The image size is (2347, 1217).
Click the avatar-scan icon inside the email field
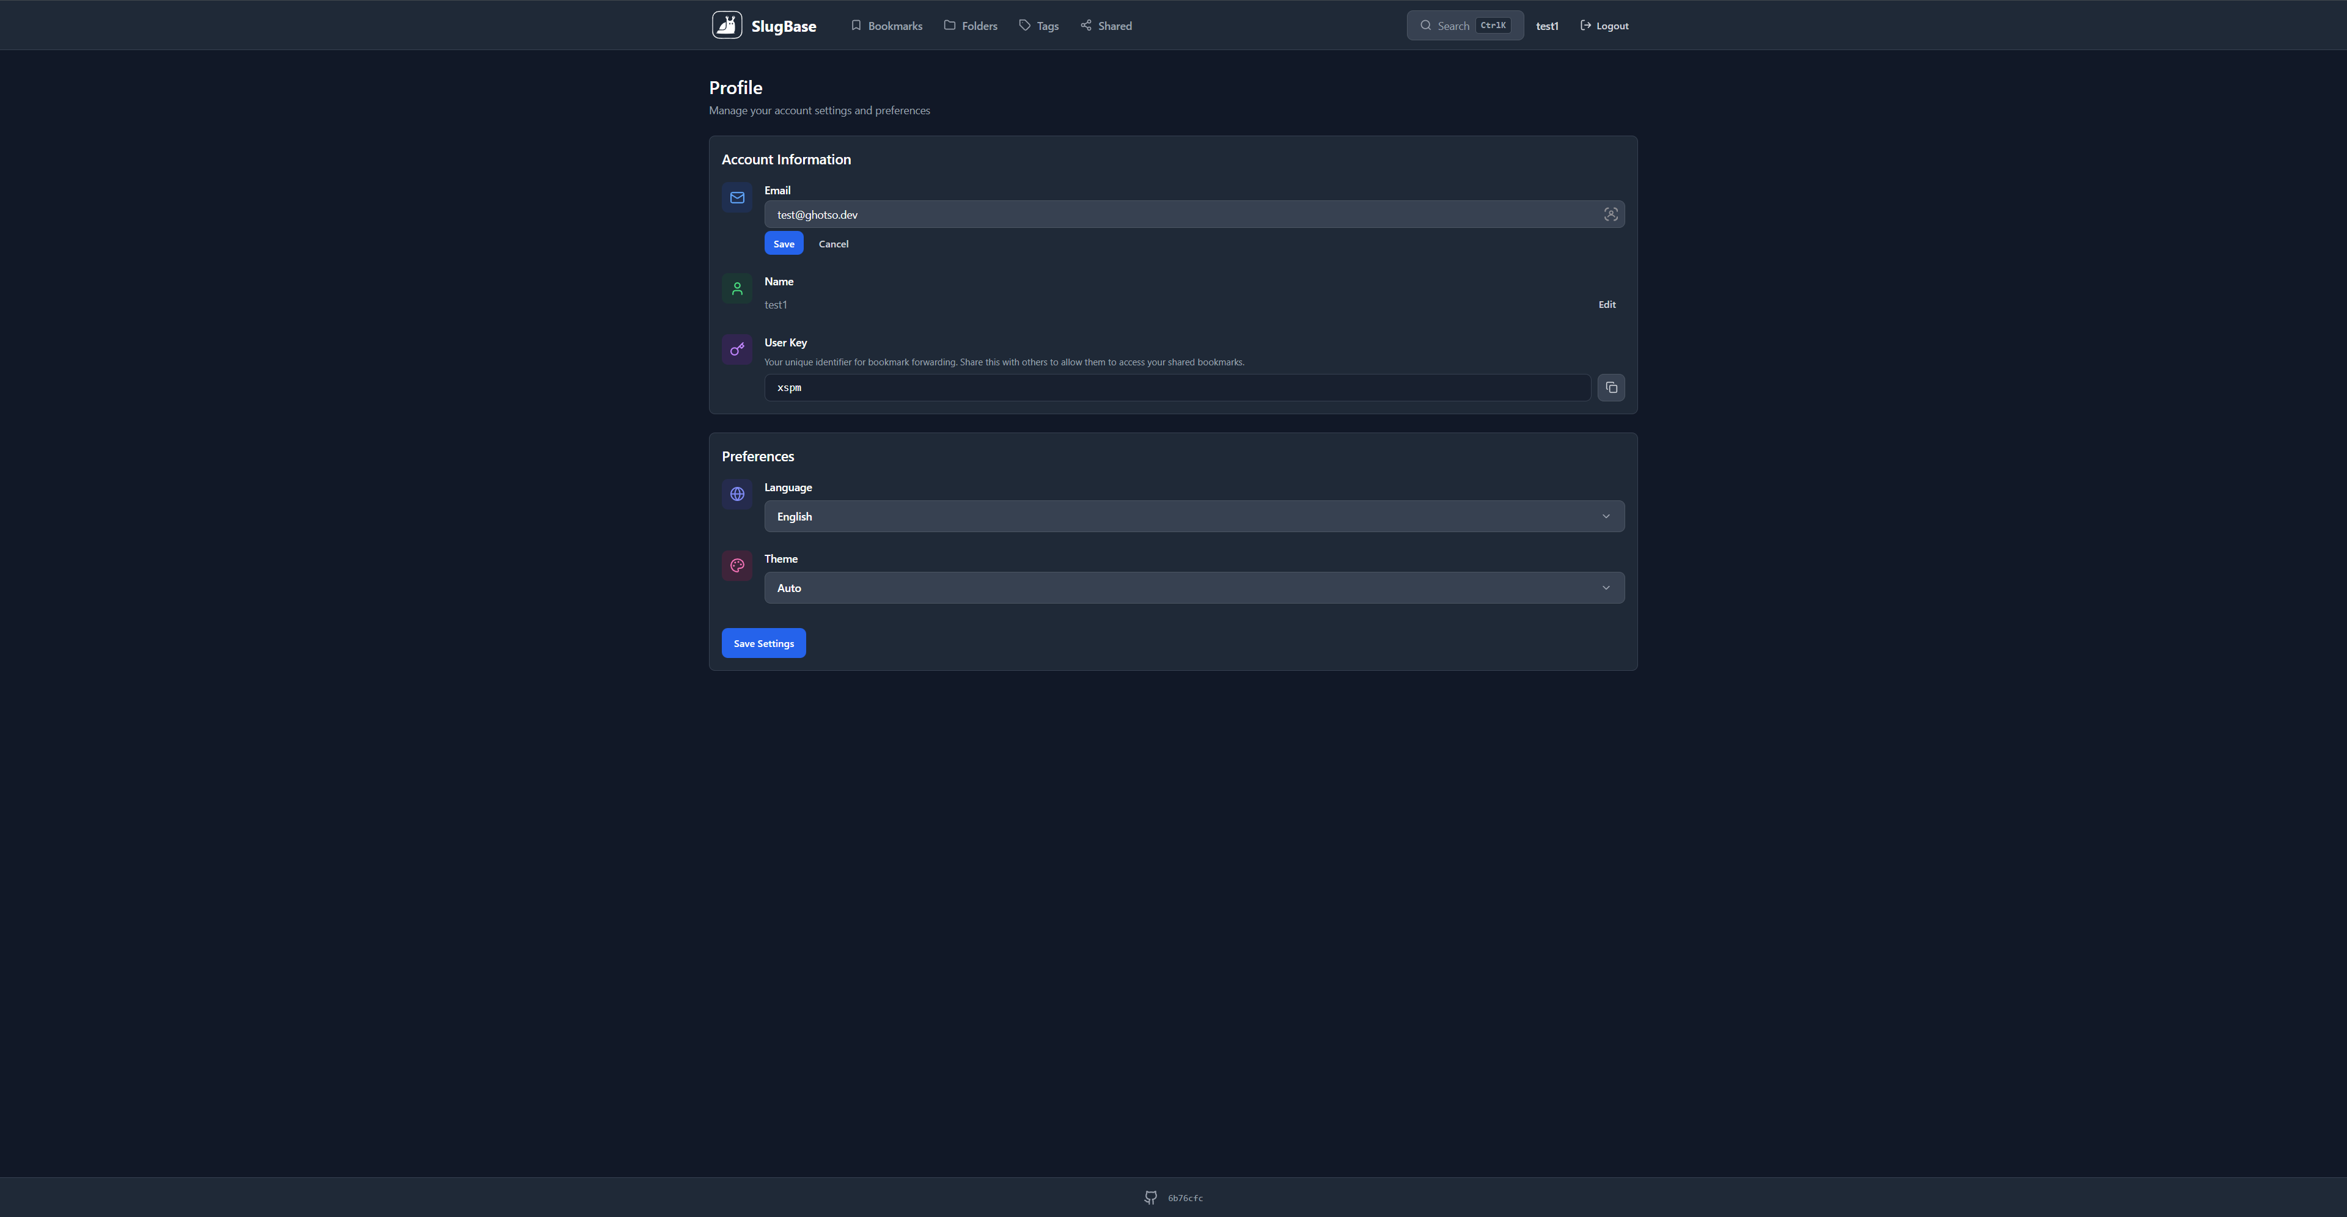[1611, 214]
